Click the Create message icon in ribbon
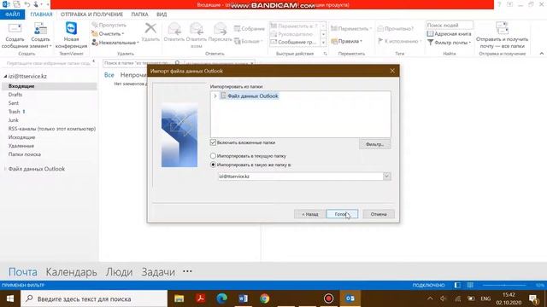 click(x=15, y=29)
